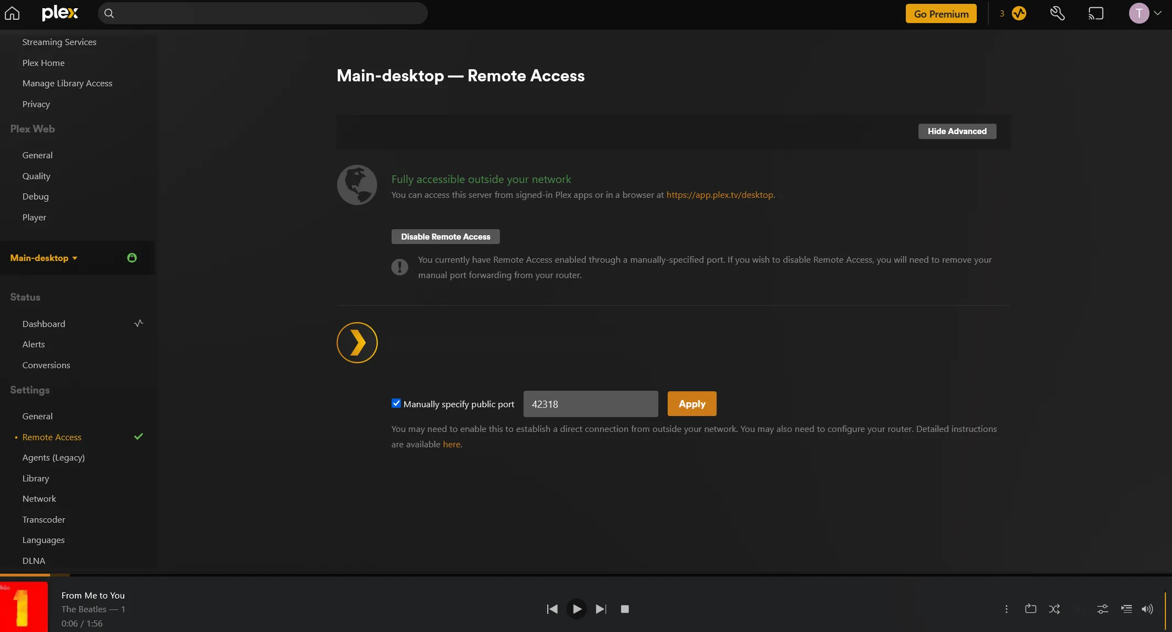
Task: Open Privacy settings
Action: point(36,104)
